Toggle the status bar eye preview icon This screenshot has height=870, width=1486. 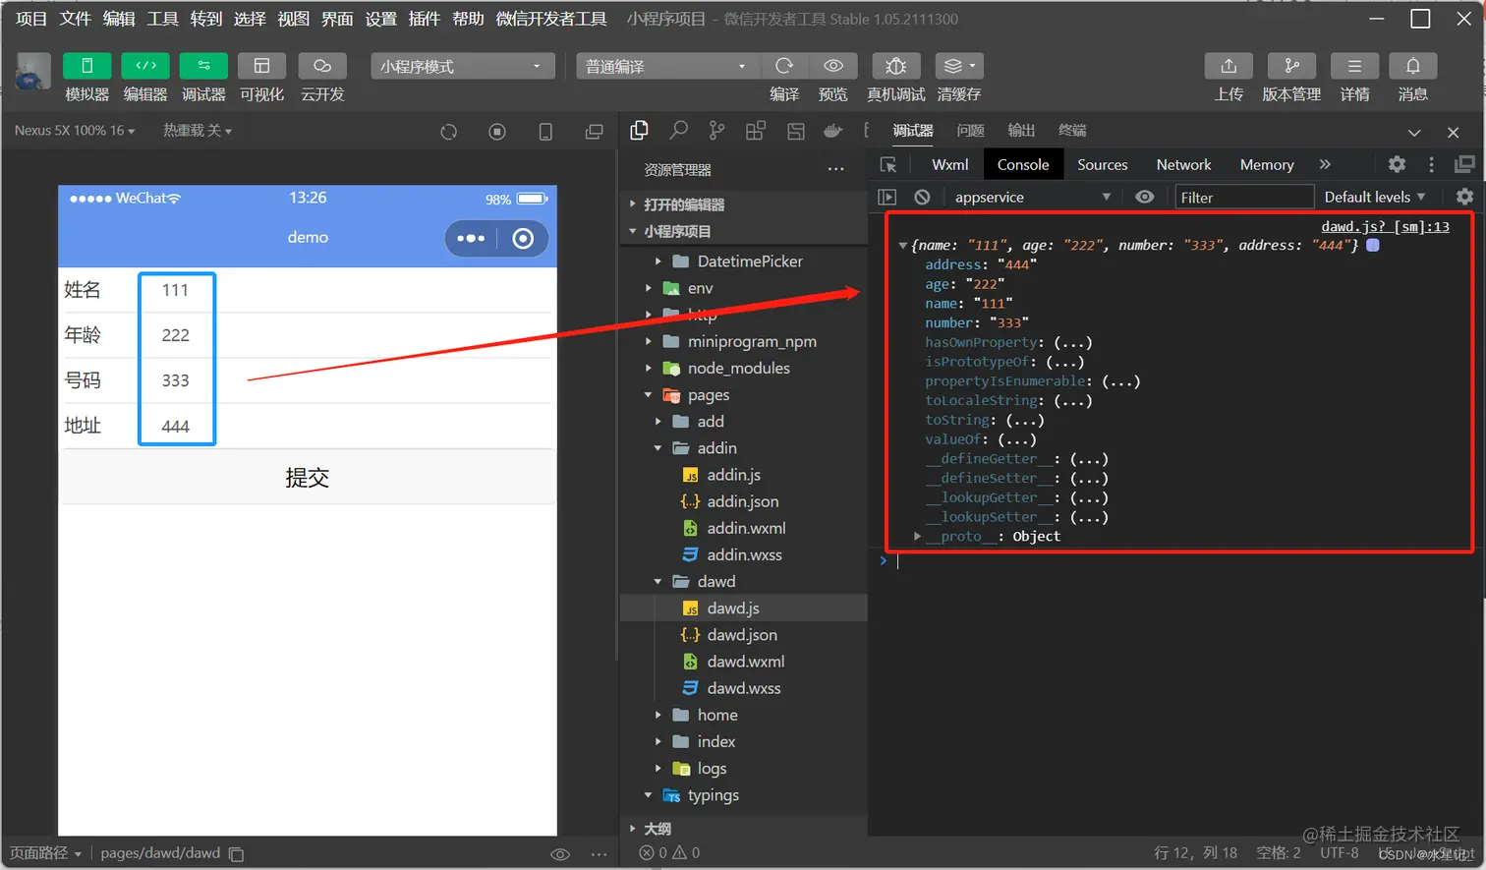560,854
